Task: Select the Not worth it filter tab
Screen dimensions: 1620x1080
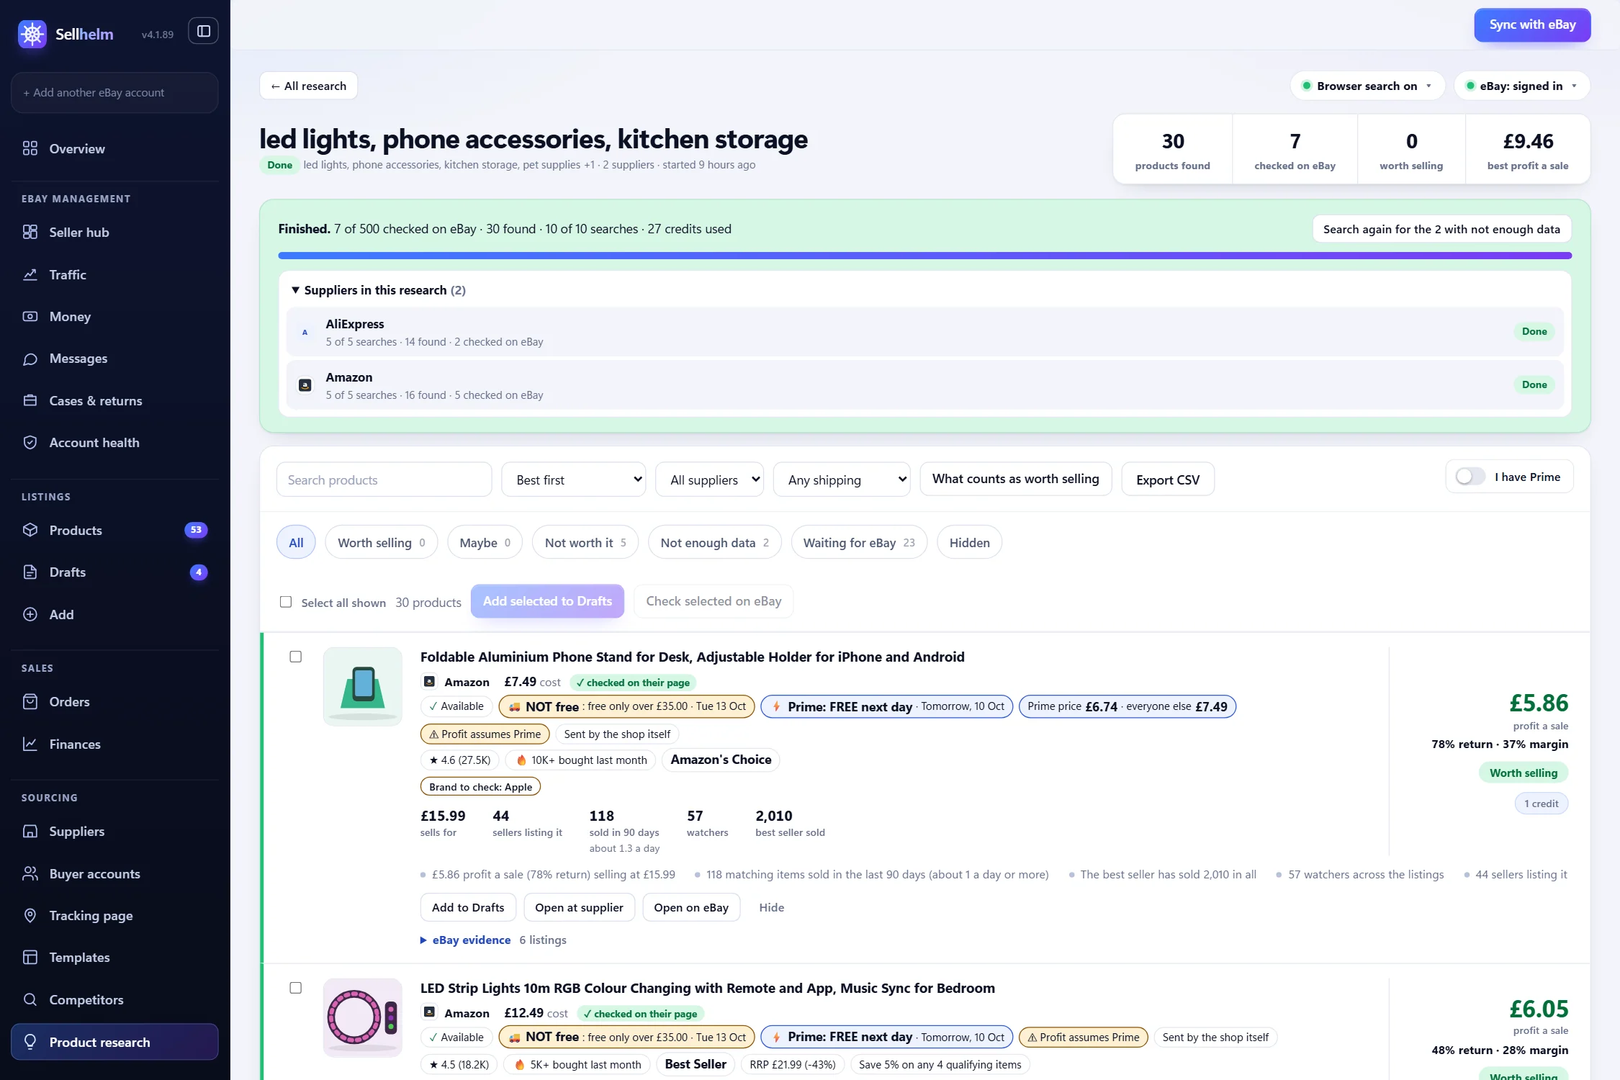Action: point(585,543)
